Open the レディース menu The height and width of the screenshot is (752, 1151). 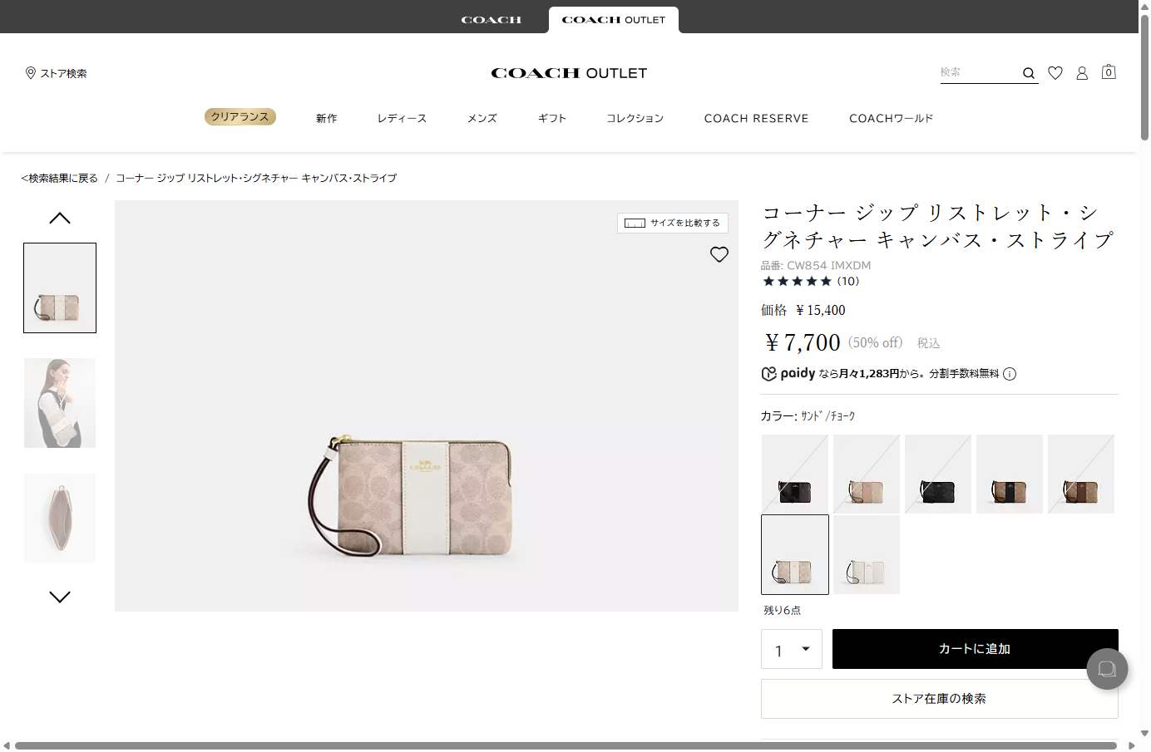point(402,119)
